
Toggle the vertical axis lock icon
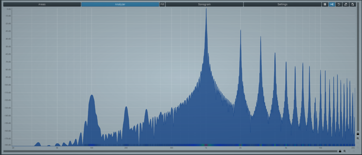tap(358, 134)
